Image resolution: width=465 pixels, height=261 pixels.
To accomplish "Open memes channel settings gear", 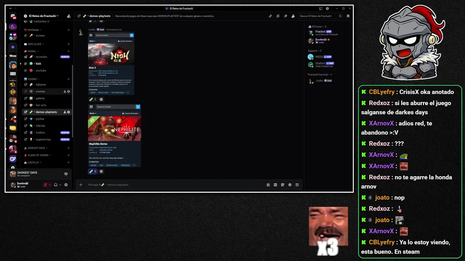I will (68, 91).
